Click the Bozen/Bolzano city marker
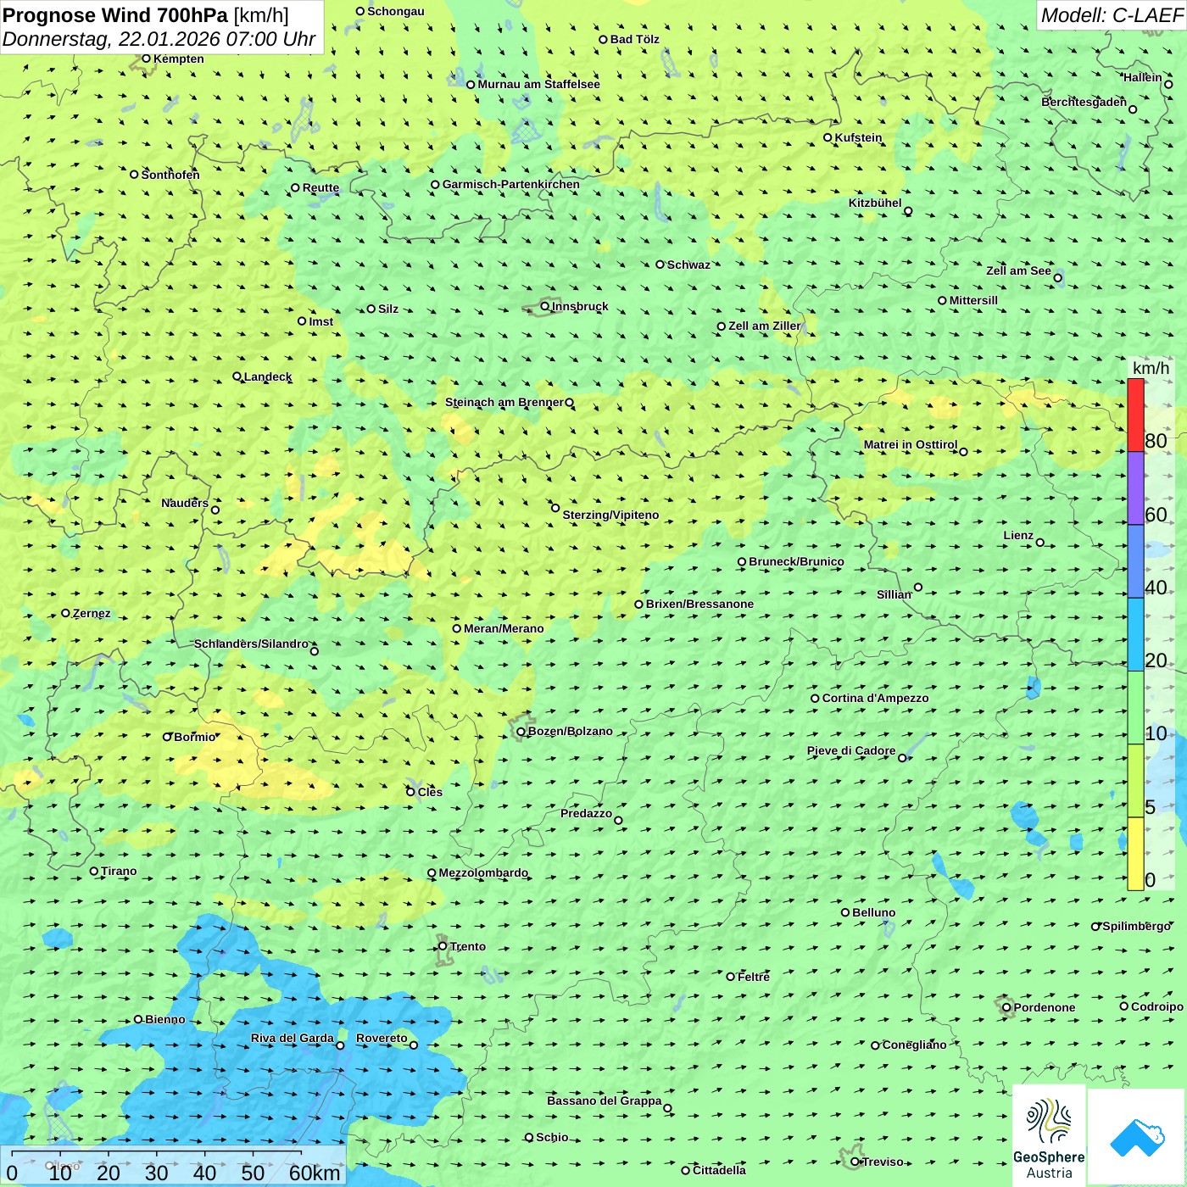1187x1187 pixels. (521, 732)
